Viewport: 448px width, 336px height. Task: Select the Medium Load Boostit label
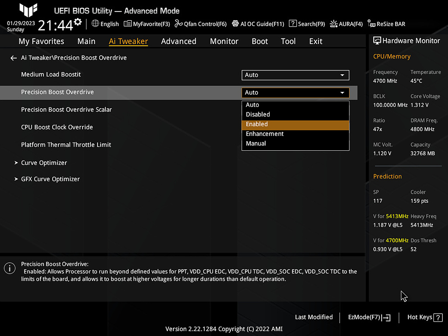pos(51,75)
